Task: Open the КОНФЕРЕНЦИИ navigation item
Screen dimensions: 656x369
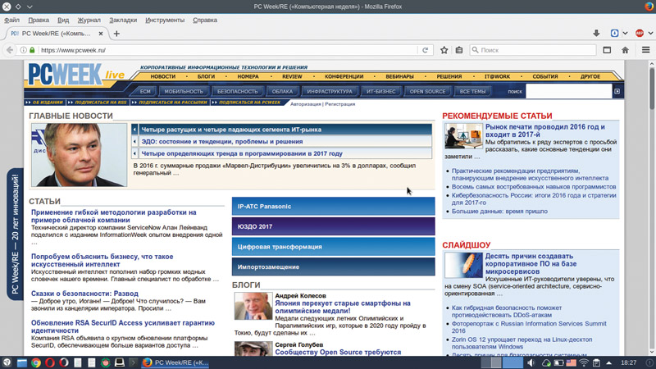Action: [x=344, y=76]
